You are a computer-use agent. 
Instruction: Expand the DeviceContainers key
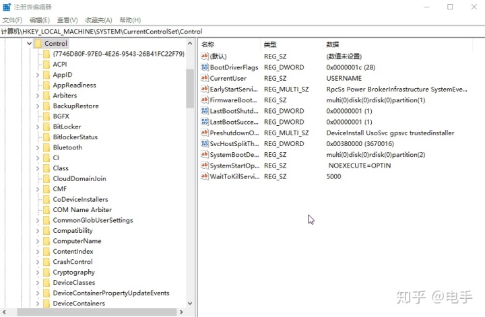click(x=38, y=304)
